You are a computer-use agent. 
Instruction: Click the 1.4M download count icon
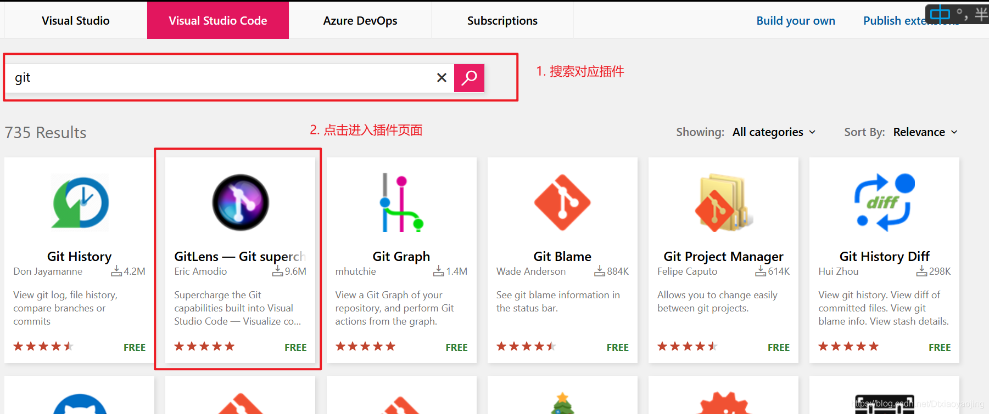pyautogui.click(x=438, y=271)
